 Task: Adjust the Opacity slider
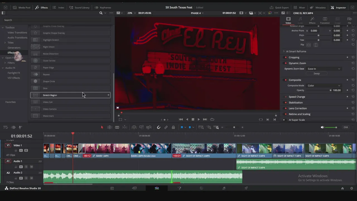point(331,90)
